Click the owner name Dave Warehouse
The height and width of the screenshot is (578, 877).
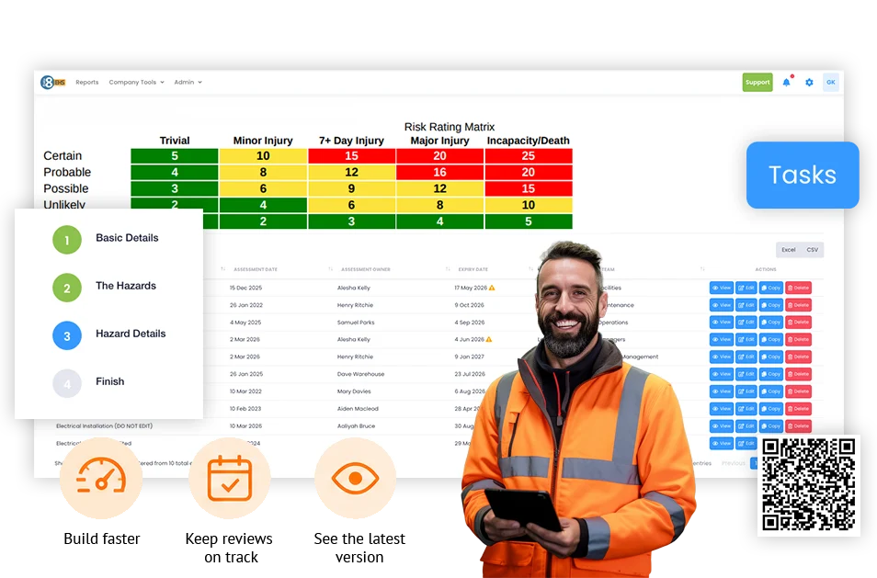[360, 374]
